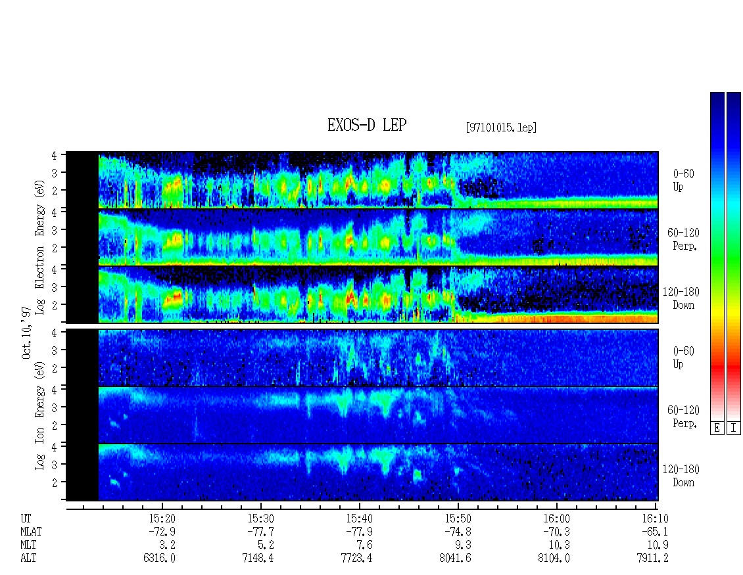Click the MLT value 10.9
Screen dimensions: 743x575
coord(658,545)
